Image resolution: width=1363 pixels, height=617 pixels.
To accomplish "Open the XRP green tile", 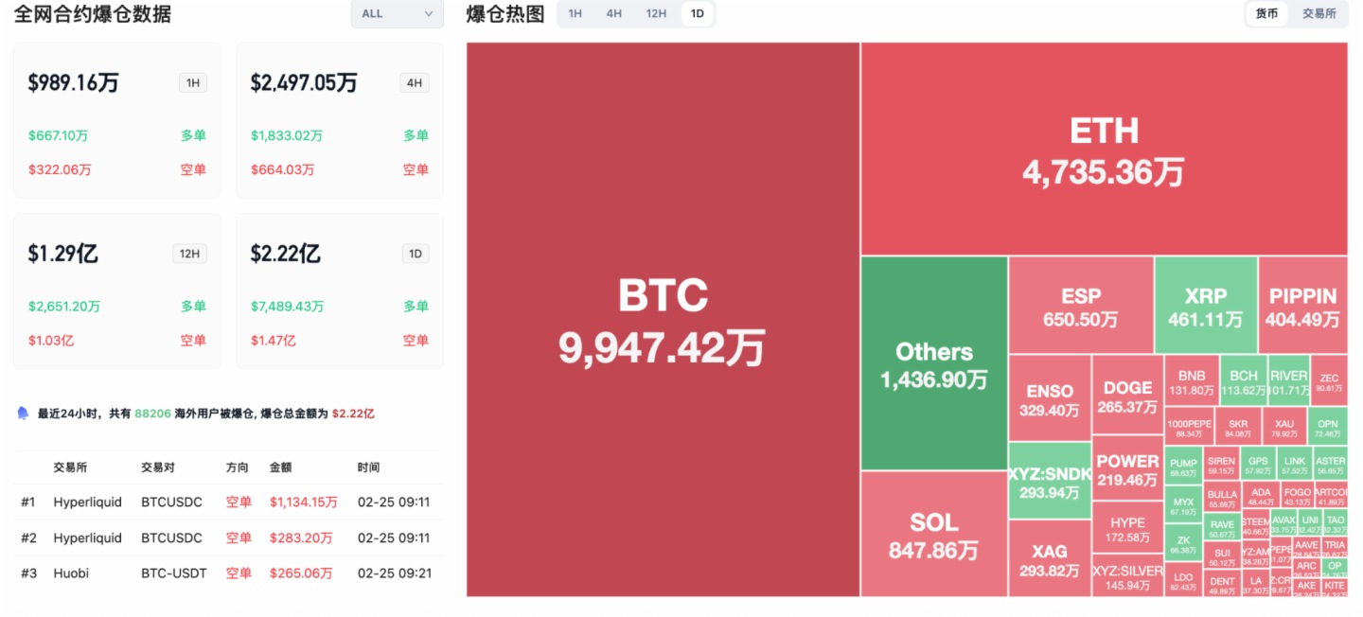I will tap(1205, 306).
